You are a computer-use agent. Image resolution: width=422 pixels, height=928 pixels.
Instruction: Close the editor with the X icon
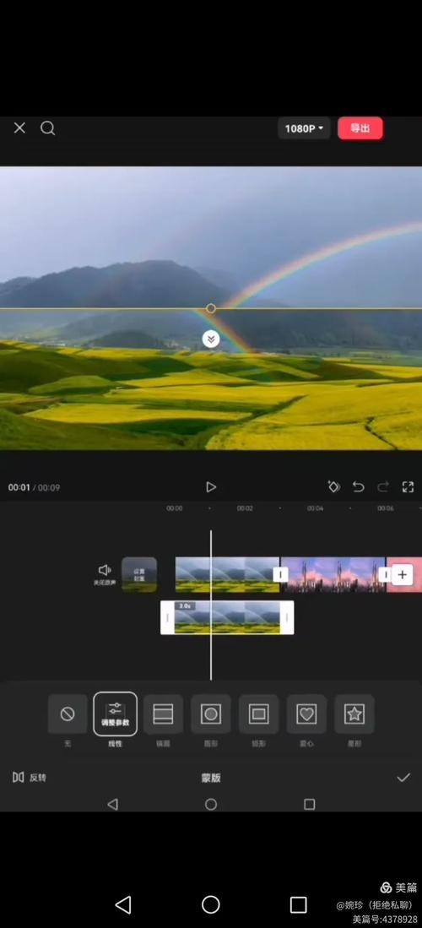coord(19,128)
